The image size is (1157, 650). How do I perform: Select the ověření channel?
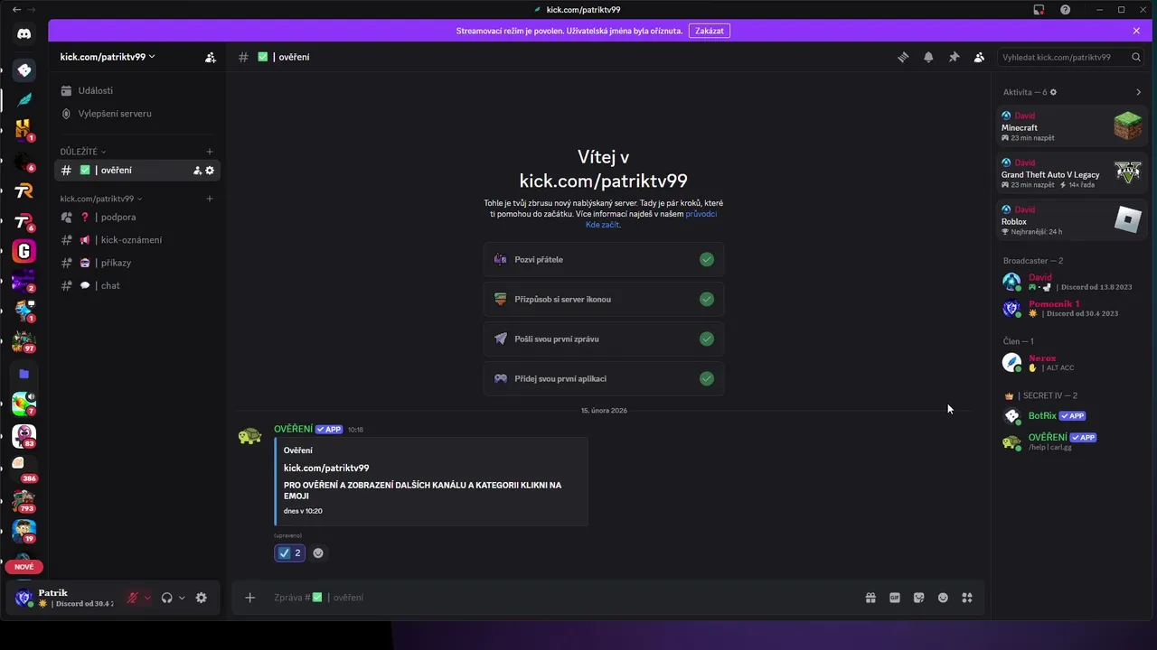point(137,171)
